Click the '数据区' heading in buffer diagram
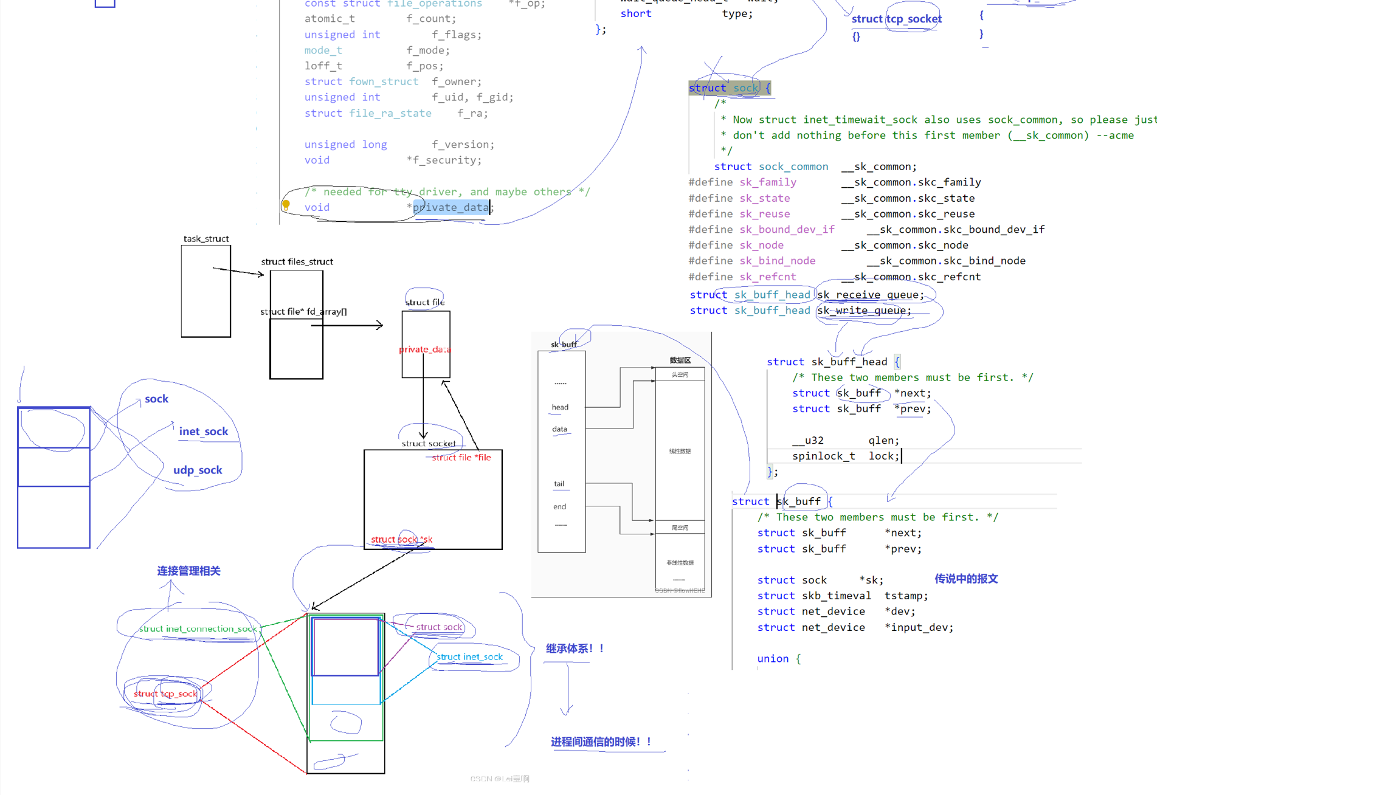This screenshot has height=795, width=1374. (680, 360)
